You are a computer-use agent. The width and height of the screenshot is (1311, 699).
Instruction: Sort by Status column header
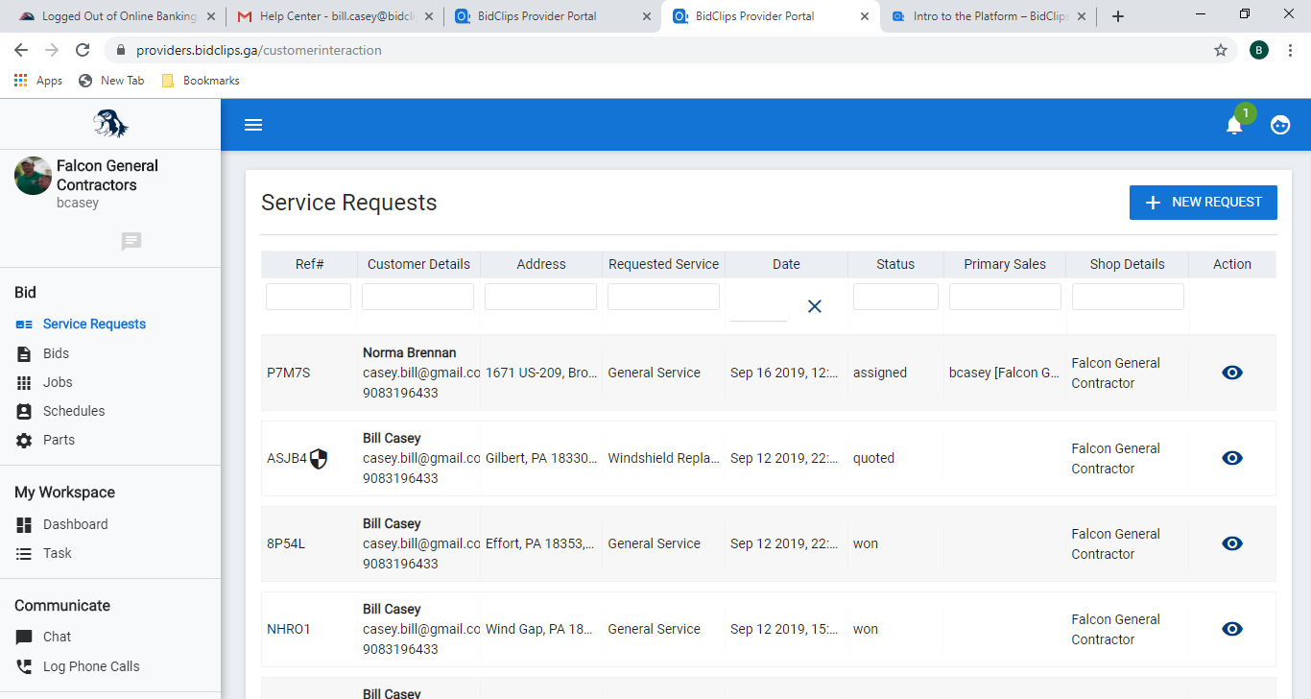[895, 264]
